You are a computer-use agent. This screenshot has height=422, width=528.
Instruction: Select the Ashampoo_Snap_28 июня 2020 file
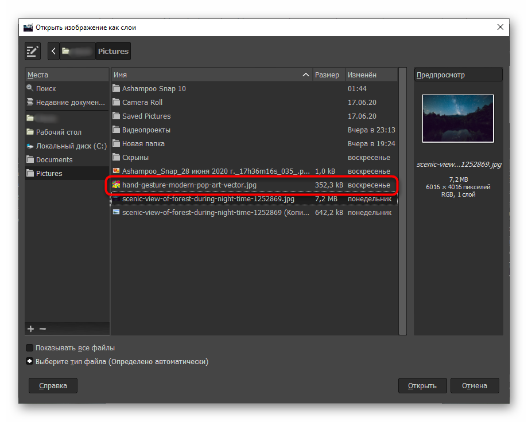[x=255, y=171]
